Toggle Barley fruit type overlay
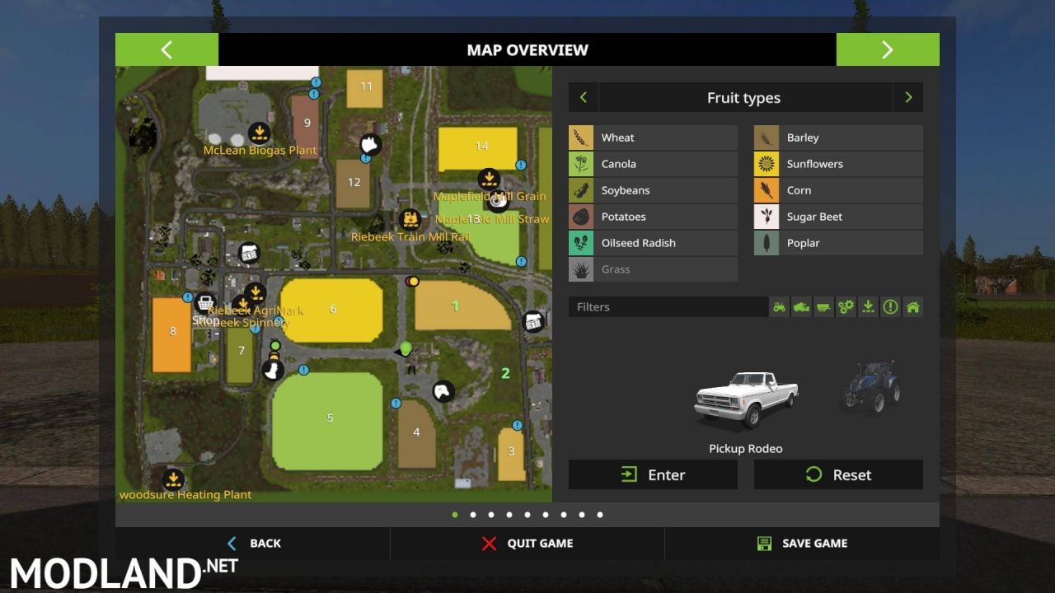The width and height of the screenshot is (1055, 593). click(x=838, y=138)
